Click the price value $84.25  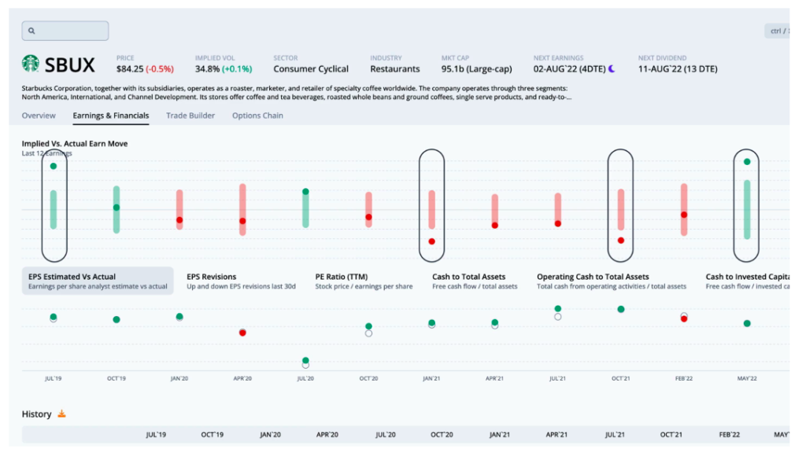[130, 69]
